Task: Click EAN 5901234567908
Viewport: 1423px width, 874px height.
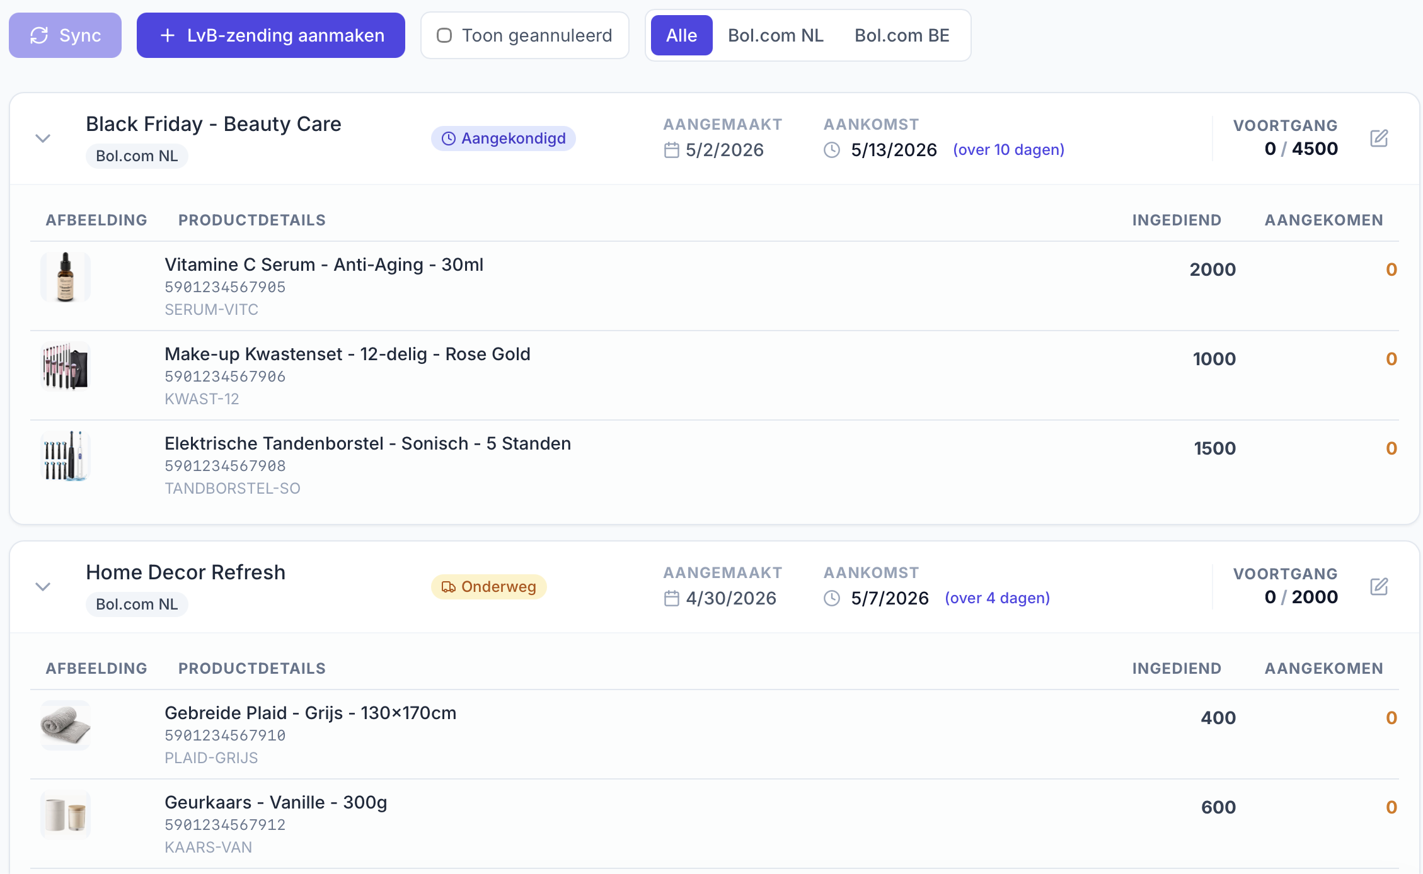Action: click(225, 466)
